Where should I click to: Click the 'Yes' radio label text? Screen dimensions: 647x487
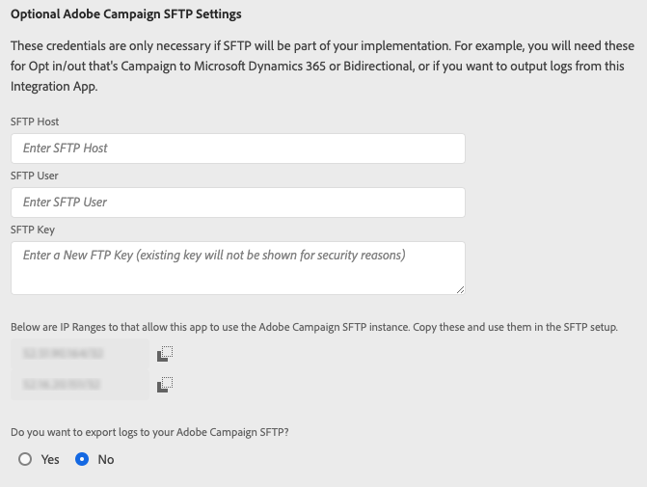point(50,459)
